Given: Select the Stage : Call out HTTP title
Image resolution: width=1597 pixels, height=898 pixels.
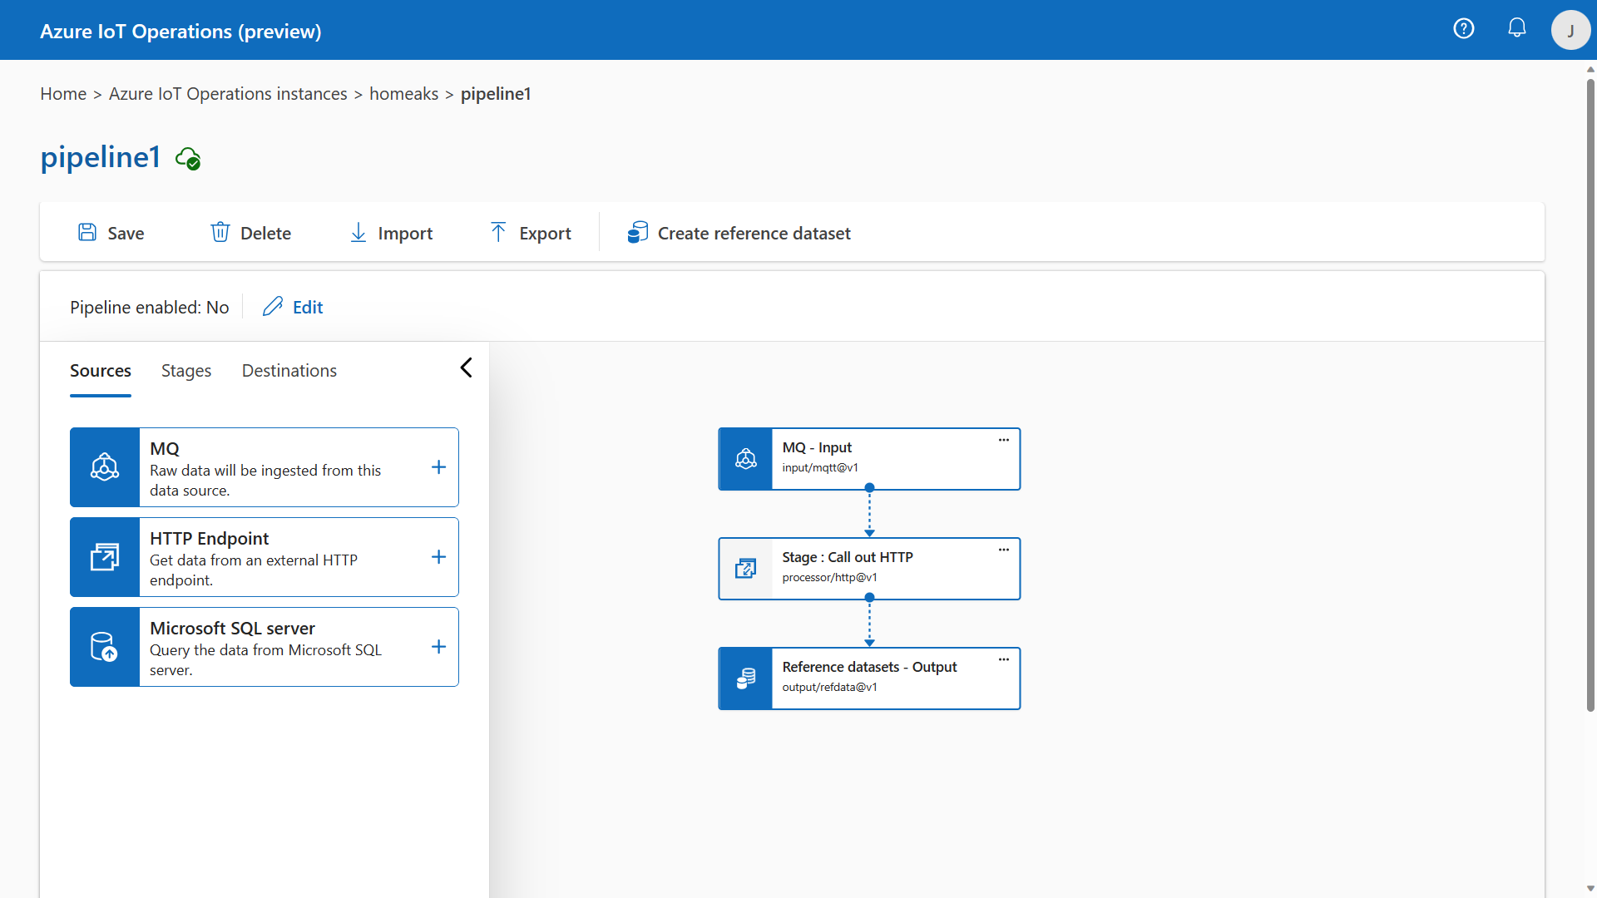Looking at the screenshot, I should [848, 557].
